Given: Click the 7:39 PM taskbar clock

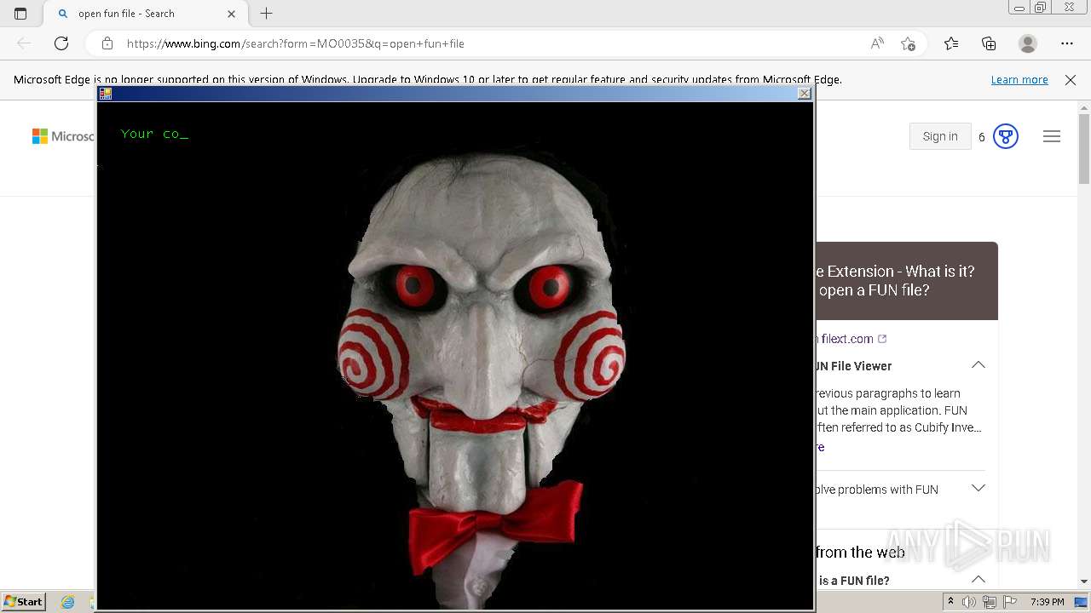Looking at the screenshot, I should pos(1047,602).
